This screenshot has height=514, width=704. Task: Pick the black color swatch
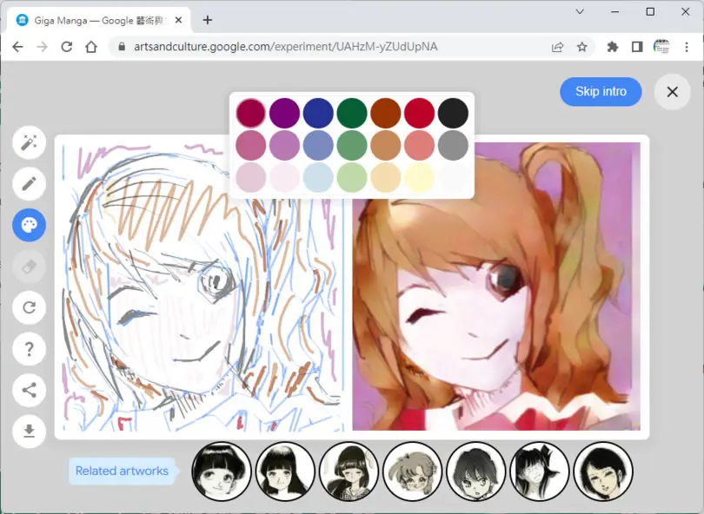point(453,113)
